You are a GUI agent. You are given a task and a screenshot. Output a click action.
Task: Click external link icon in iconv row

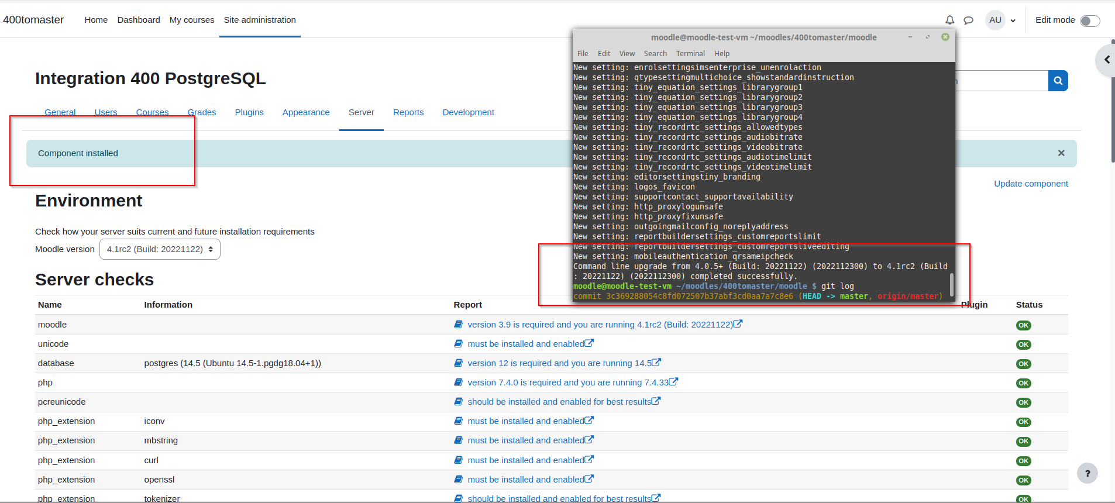point(590,420)
